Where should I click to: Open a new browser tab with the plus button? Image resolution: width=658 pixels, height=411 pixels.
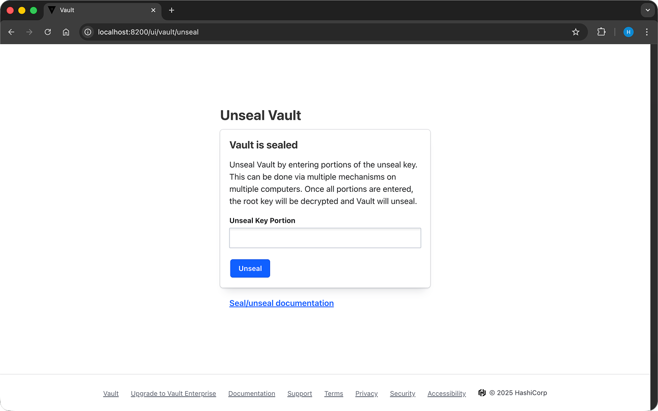[171, 10]
